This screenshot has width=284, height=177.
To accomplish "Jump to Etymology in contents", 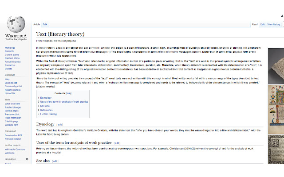I will coord(46,98).
